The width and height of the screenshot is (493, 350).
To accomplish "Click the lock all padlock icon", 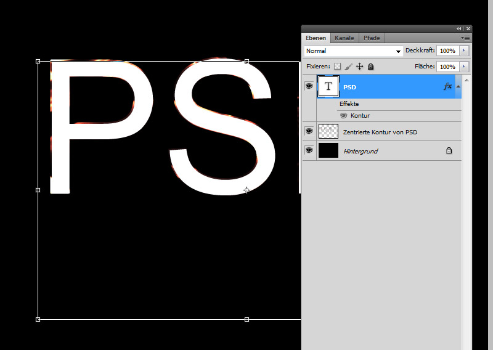I will click(370, 67).
